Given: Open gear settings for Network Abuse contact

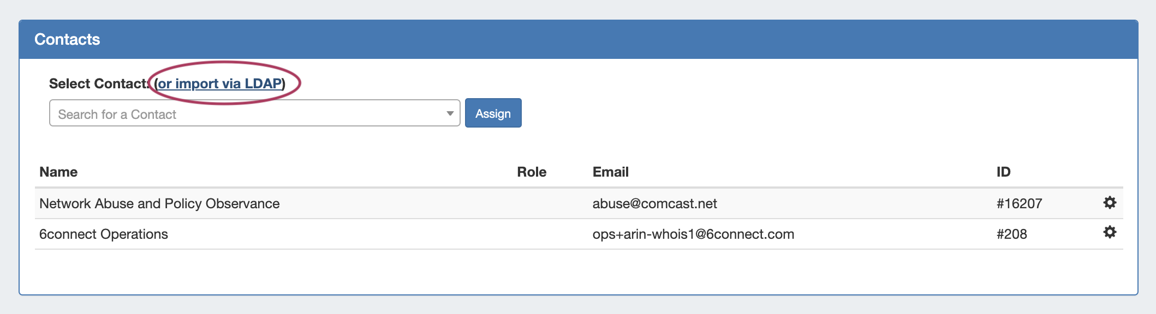Looking at the screenshot, I should [x=1110, y=203].
